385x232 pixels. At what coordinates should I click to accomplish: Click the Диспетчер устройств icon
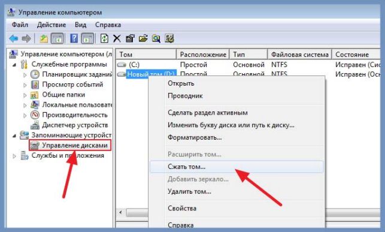pyautogui.click(x=35, y=125)
